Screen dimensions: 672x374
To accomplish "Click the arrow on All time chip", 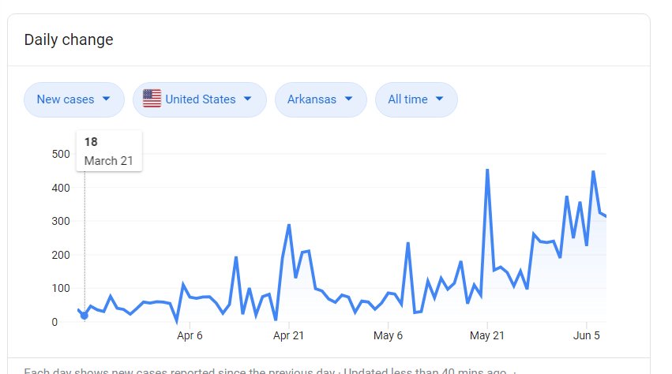I will click(x=439, y=99).
